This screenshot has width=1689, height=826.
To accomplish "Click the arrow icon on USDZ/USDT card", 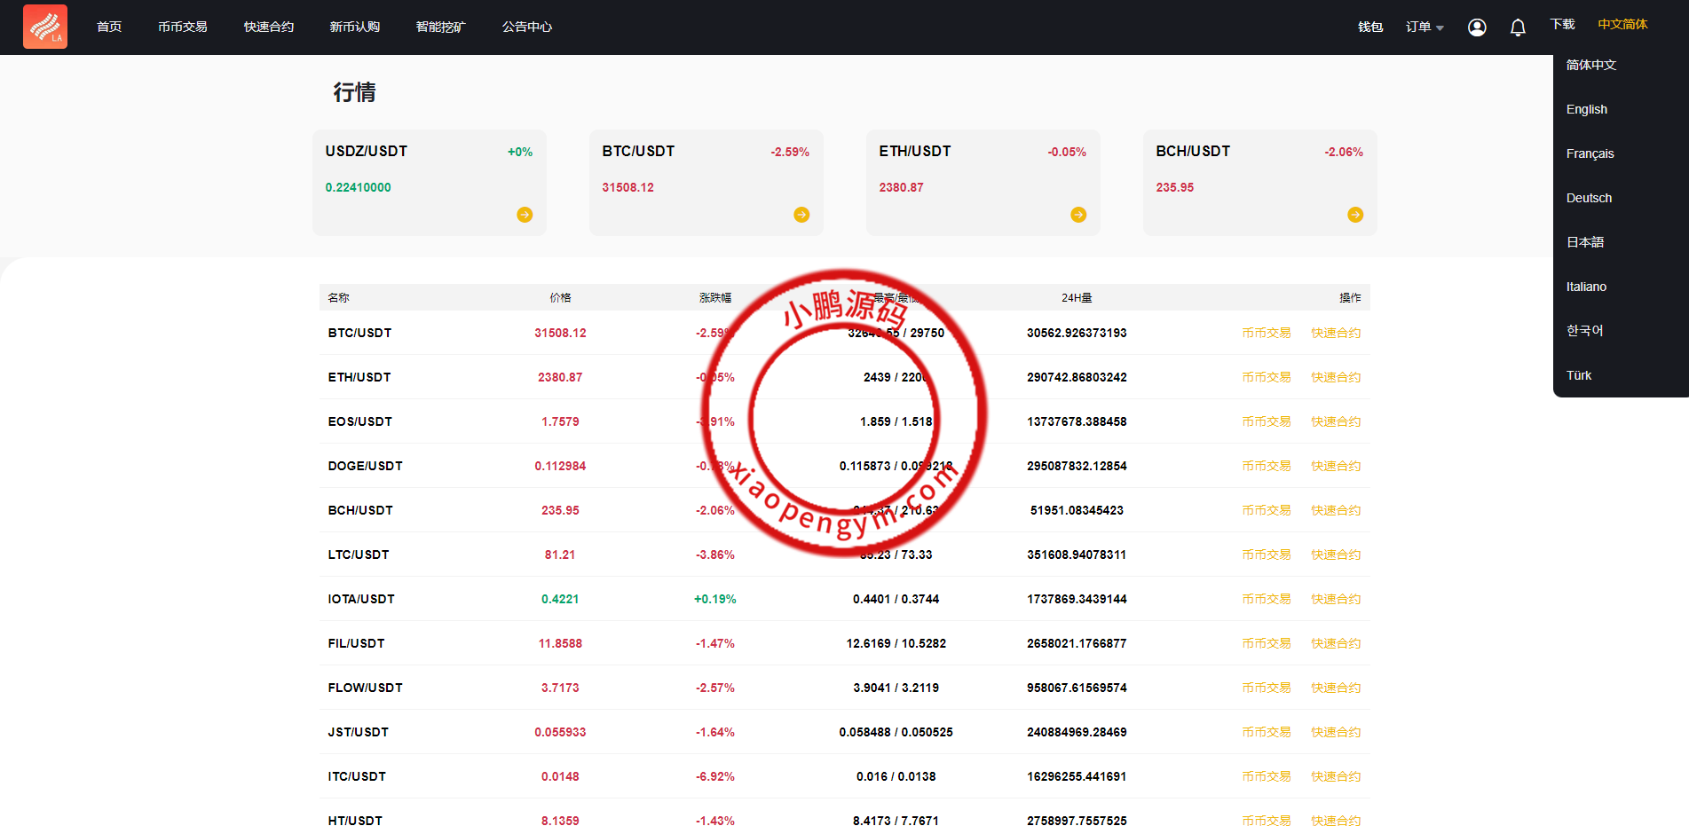I will 525,215.
